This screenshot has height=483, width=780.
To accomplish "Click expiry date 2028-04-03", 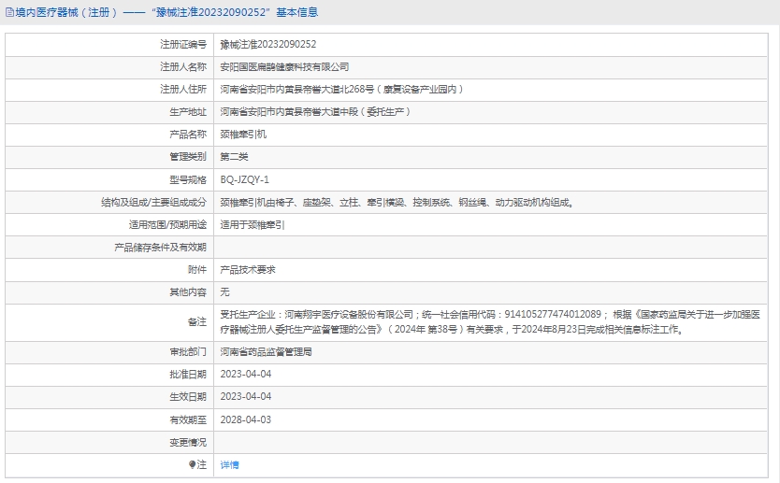I will (x=245, y=419).
